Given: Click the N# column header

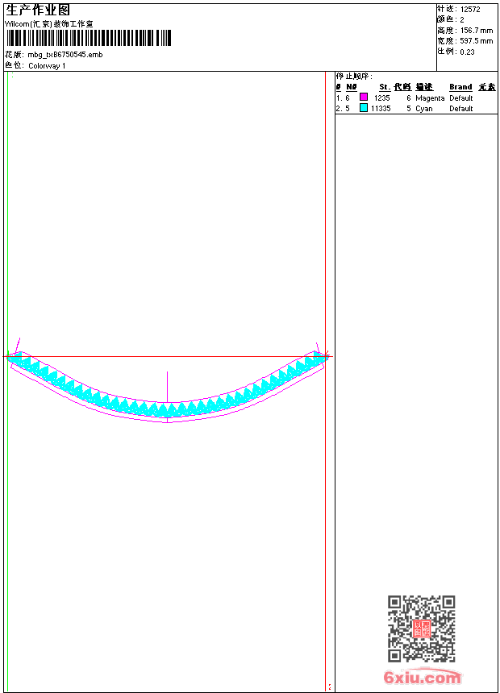Looking at the screenshot, I should pyautogui.click(x=351, y=87).
